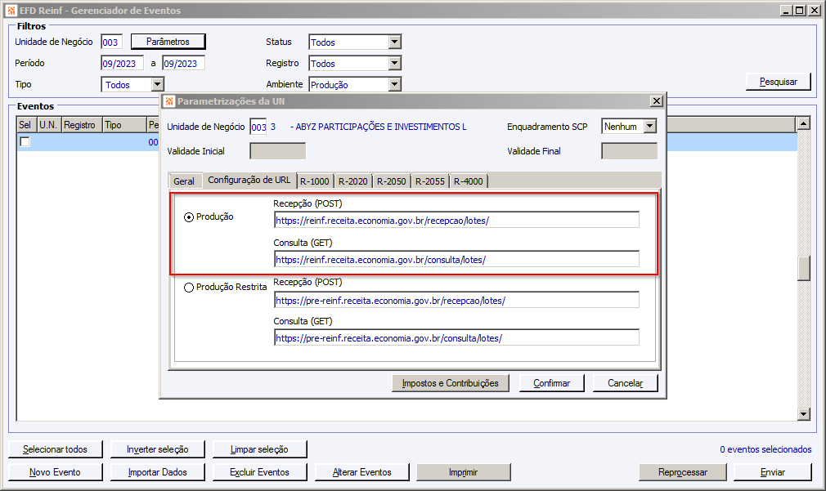Click the Enviar button

[773, 472]
